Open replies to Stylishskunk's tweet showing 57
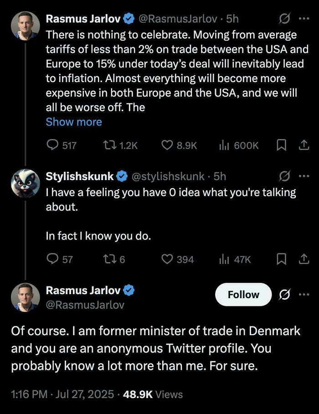Image resolution: width=319 pixels, height=414 pixels. (52, 259)
